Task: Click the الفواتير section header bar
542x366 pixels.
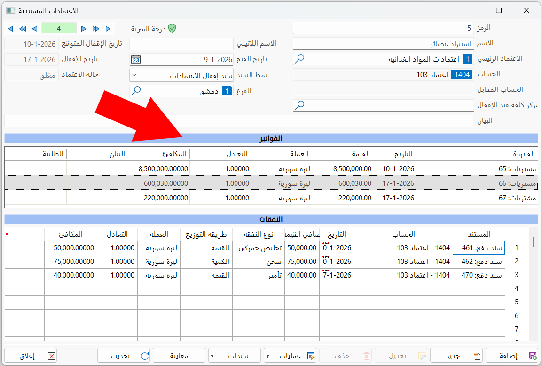Action: (x=271, y=138)
